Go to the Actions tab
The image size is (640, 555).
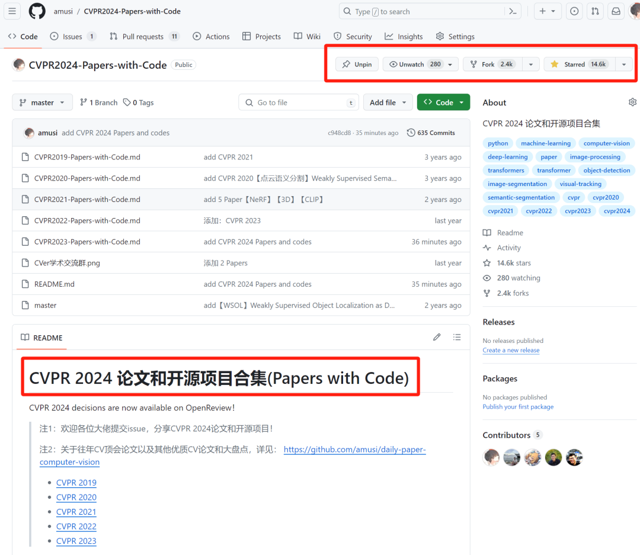tap(211, 36)
